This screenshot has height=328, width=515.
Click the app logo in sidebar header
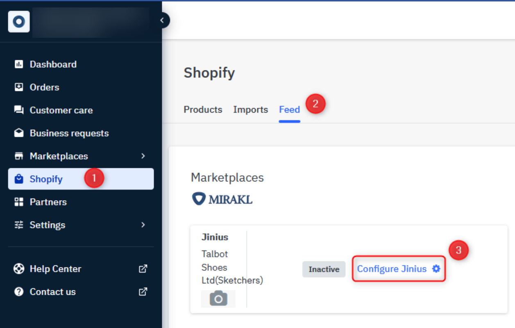point(19,22)
